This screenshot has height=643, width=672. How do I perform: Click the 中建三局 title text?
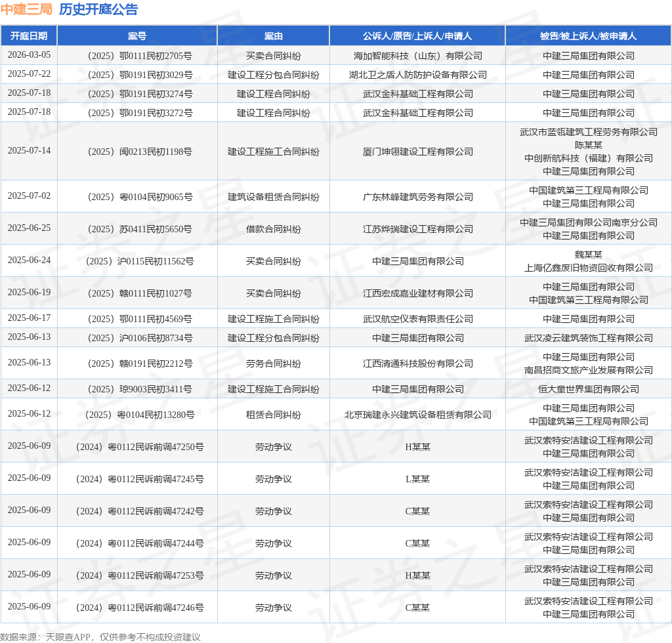[x=26, y=9]
